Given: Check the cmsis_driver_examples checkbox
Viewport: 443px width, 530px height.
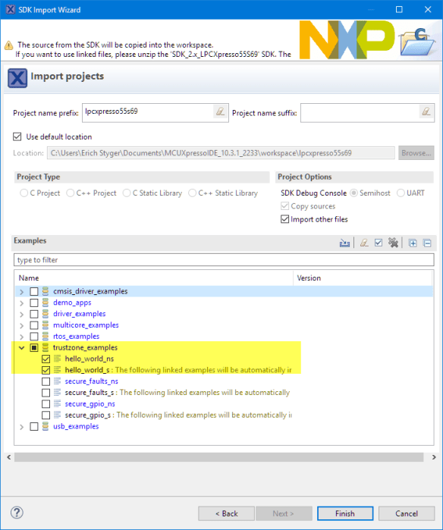Looking at the screenshot, I should [x=34, y=291].
